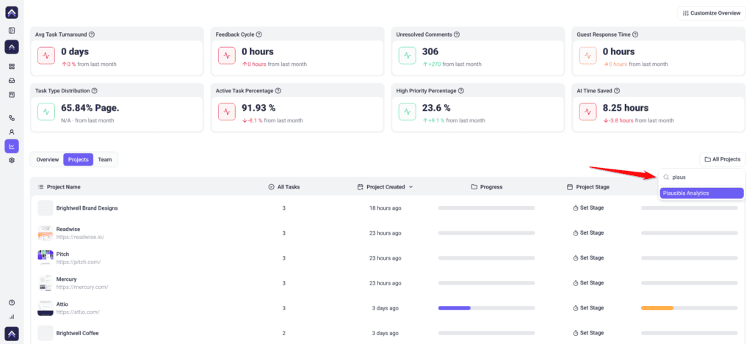Open the Brightwell Brand Designs project

pyautogui.click(x=87, y=208)
